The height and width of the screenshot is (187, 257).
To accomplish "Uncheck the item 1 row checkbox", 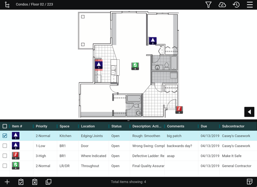I will [x=5, y=136].
